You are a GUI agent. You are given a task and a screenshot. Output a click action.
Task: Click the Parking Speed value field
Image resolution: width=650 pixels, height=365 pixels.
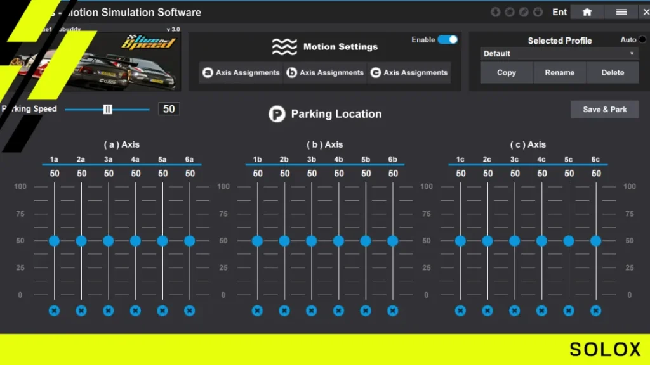click(x=169, y=109)
